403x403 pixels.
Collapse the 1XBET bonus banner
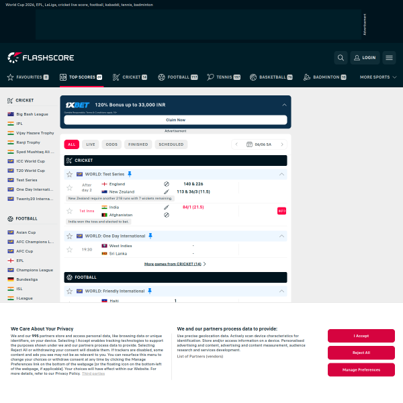coord(284,105)
